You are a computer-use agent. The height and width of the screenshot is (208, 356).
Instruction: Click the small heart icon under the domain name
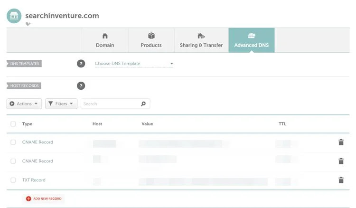click(28, 24)
